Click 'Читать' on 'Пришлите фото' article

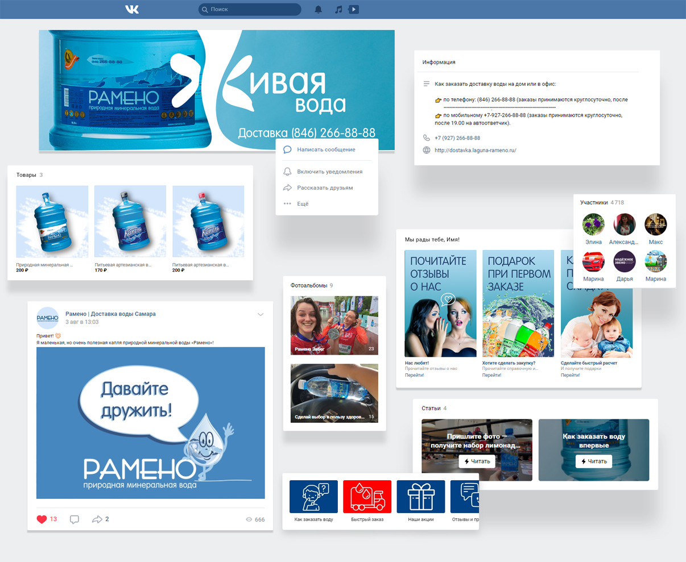477,461
